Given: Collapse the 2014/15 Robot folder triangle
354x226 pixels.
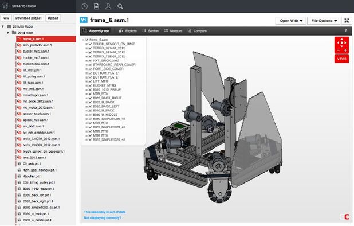Looking at the screenshot, I should tap(3, 26).
